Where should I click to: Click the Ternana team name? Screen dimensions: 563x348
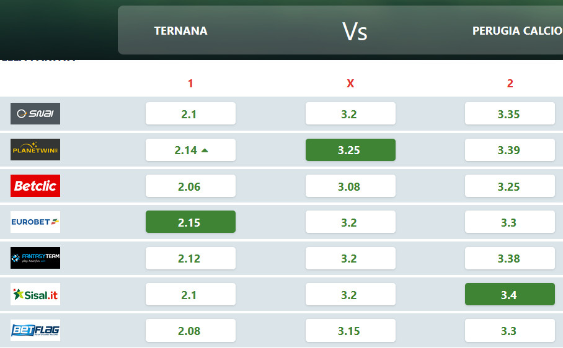tap(180, 31)
